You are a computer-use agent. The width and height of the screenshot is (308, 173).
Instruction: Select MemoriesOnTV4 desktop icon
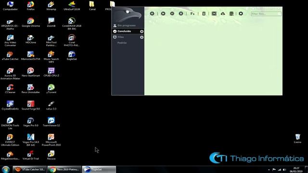(31, 56)
